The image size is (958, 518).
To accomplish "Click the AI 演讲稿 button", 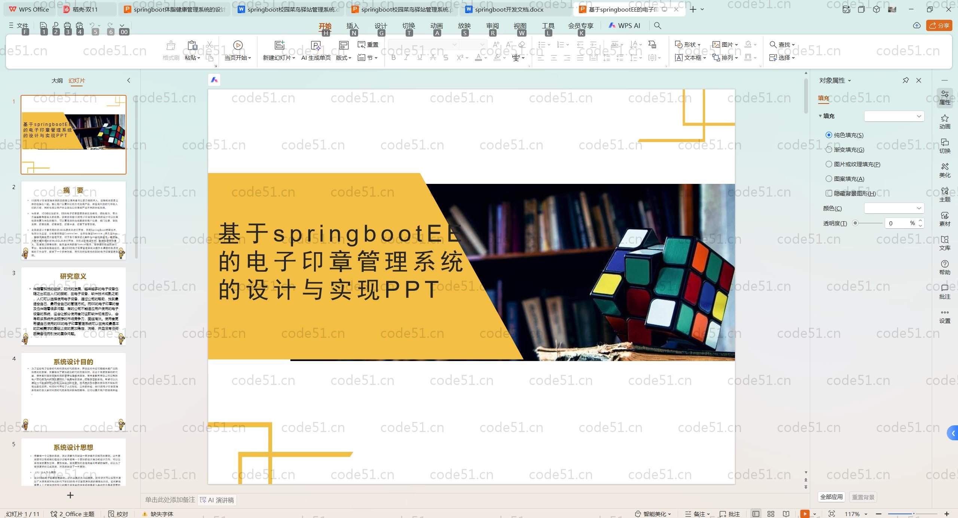I will tap(217, 500).
